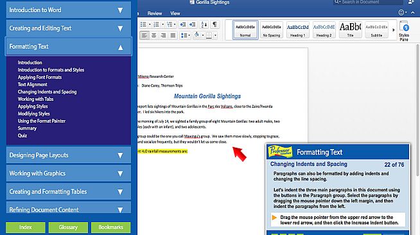The height and width of the screenshot is (235, 420).
Task: Open the Borders dropdown arrow
Action: pyautogui.click(x=215, y=35)
